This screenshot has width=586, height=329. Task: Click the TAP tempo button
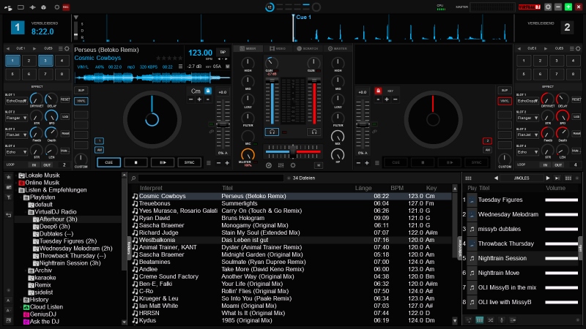coord(223,52)
